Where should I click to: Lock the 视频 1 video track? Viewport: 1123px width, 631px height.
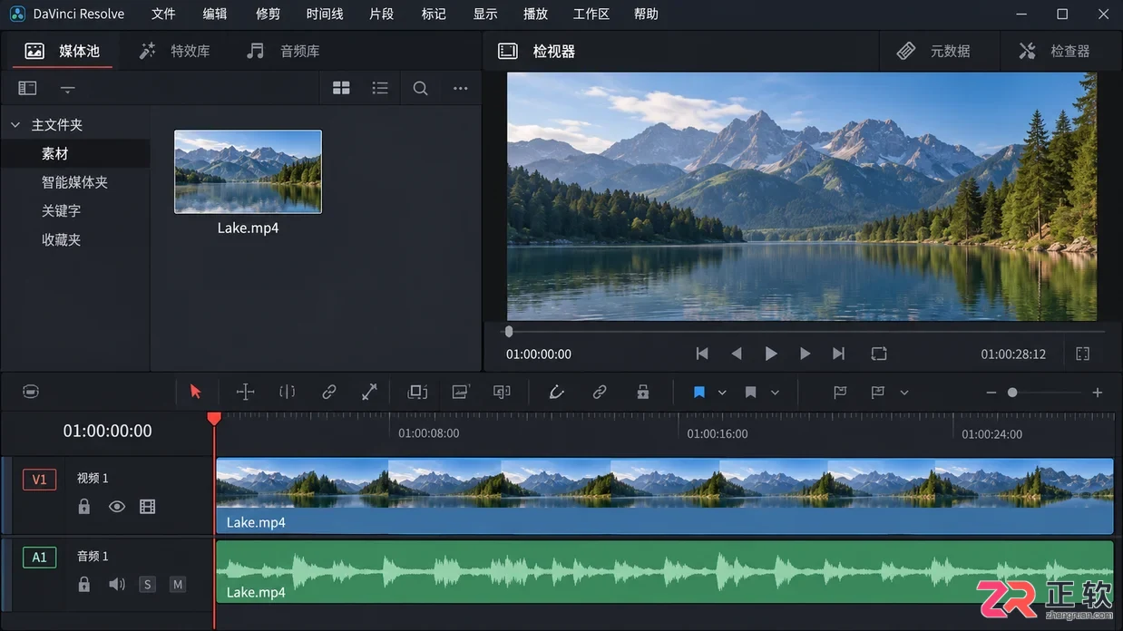click(x=84, y=507)
